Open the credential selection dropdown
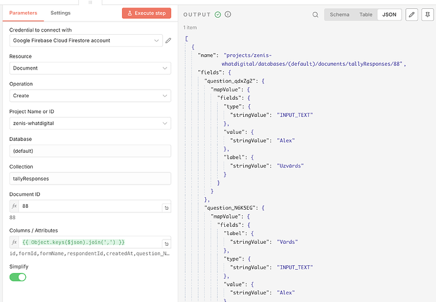 [x=86, y=40]
